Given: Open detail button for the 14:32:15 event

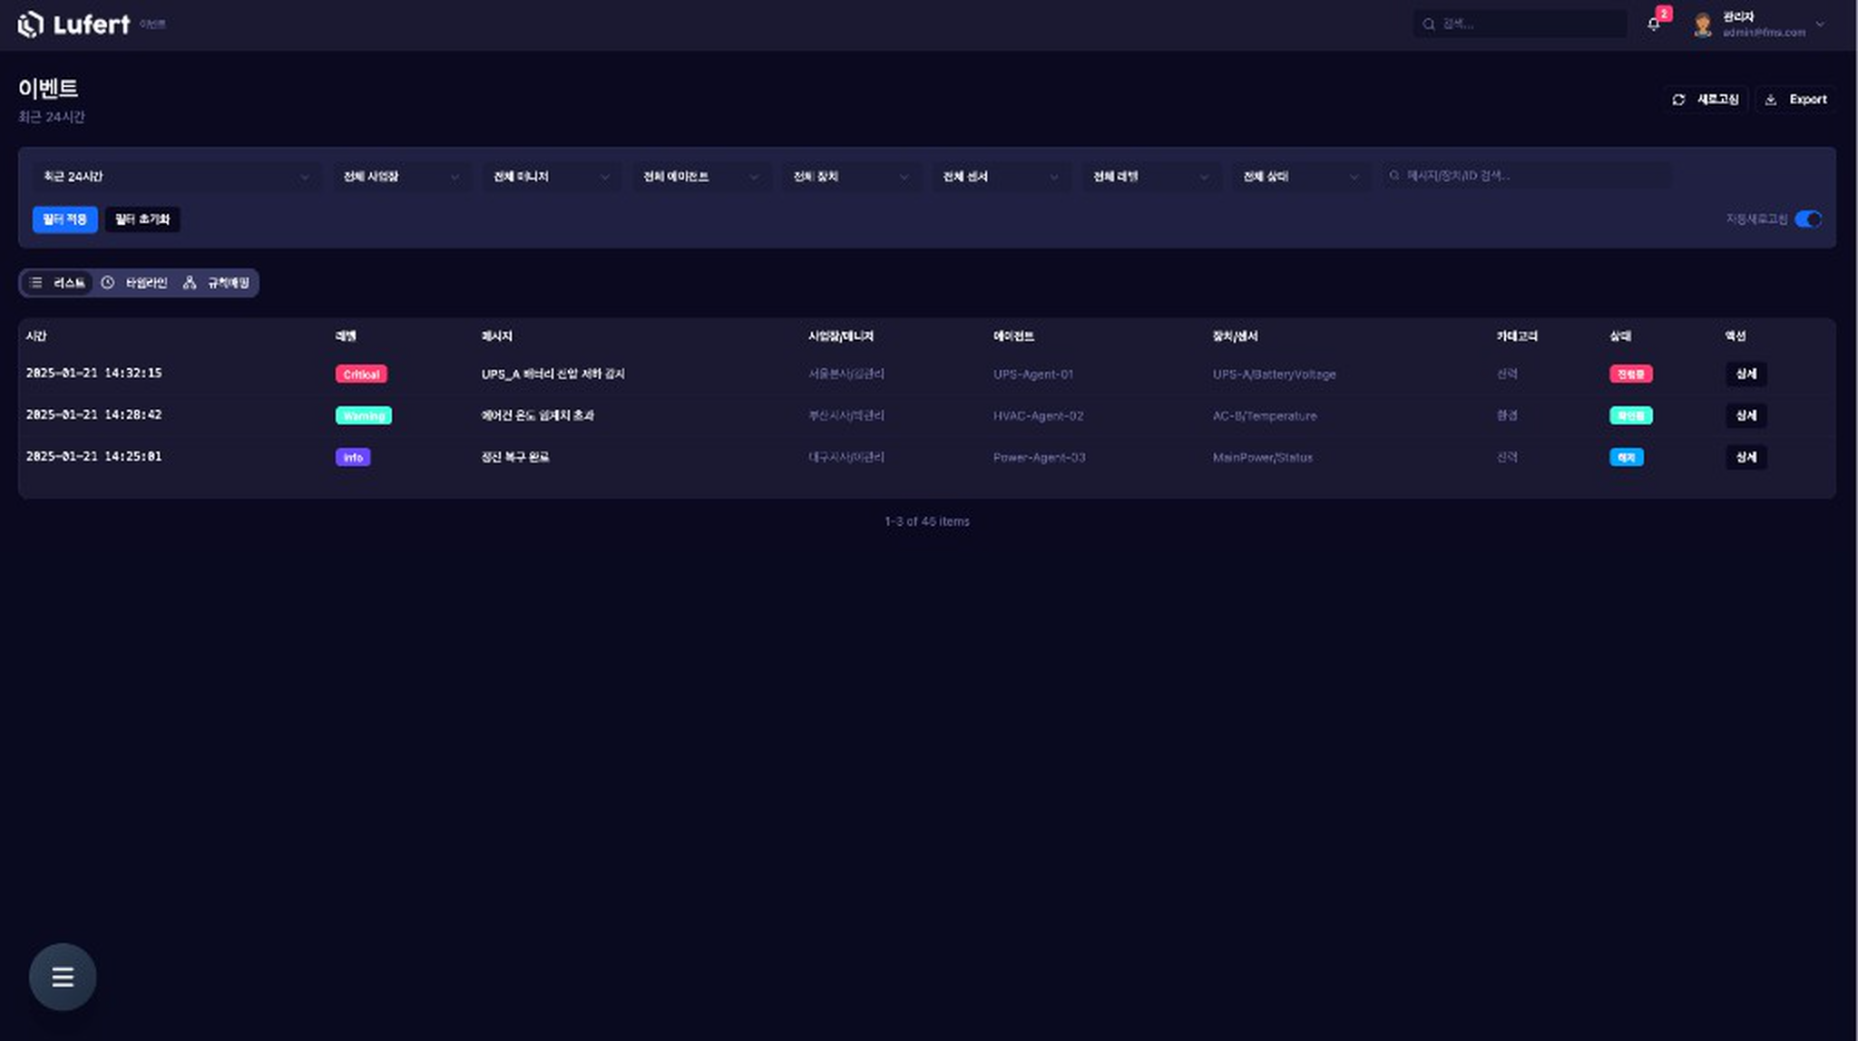Looking at the screenshot, I should [1746, 375].
